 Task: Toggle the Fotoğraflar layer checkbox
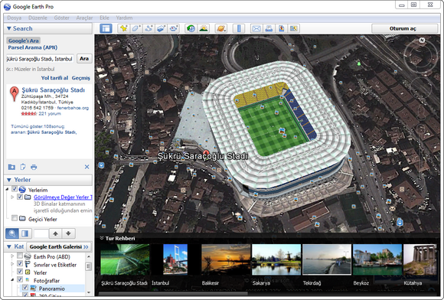[x=20, y=279]
